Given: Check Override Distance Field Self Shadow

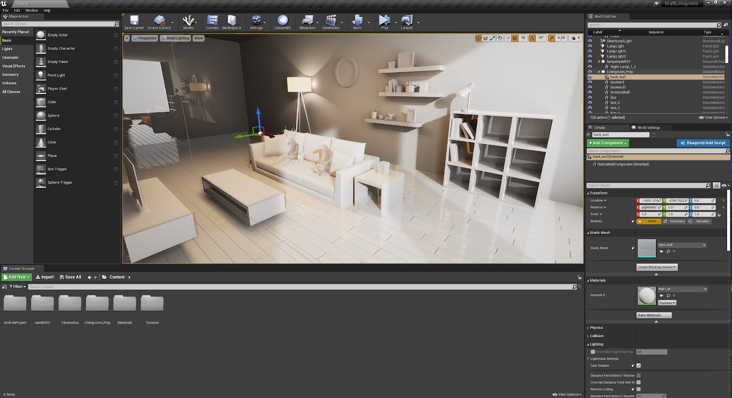Looking at the screenshot, I should pos(639,382).
